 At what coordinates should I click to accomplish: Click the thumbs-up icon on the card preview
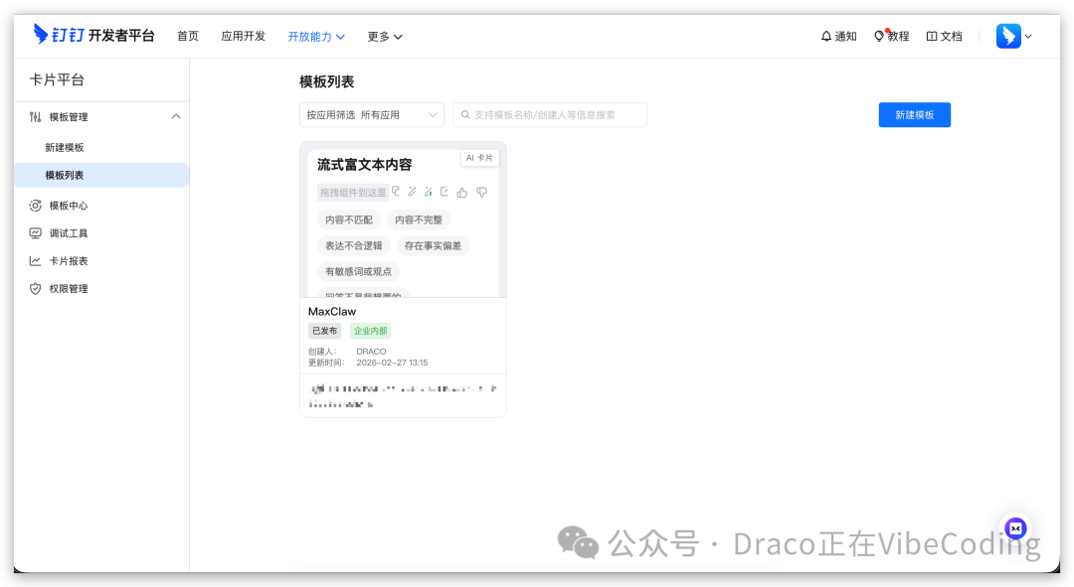click(461, 192)
